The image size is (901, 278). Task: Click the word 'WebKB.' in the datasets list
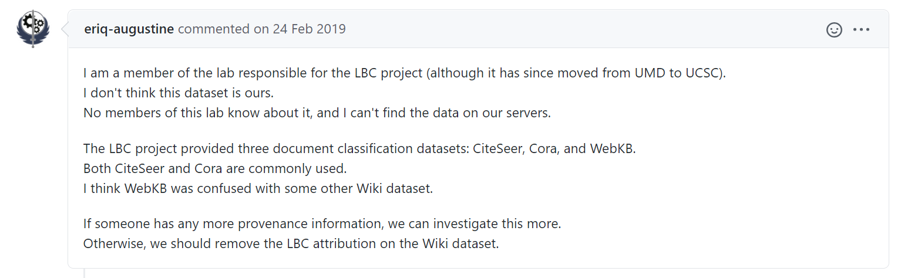tap(613, 149)
